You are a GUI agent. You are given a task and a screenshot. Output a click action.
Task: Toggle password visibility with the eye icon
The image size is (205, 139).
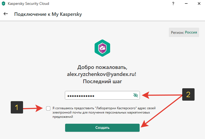point(136,95)
